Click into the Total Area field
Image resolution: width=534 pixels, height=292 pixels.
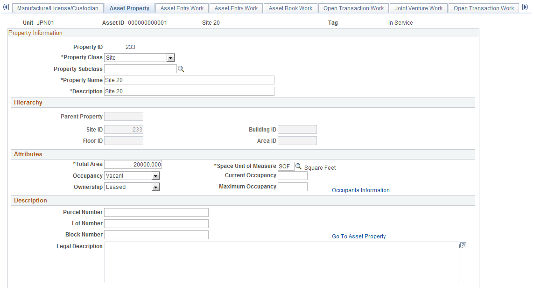coord(133,165)
